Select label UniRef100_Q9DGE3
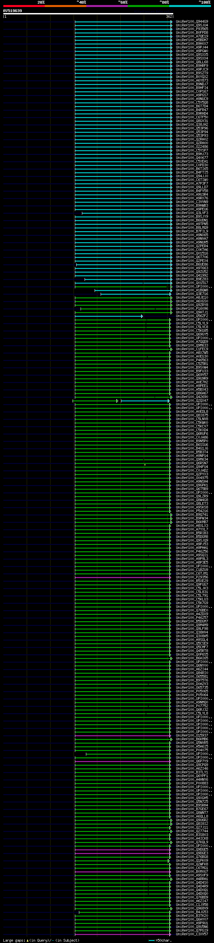 tap(192, 853)
